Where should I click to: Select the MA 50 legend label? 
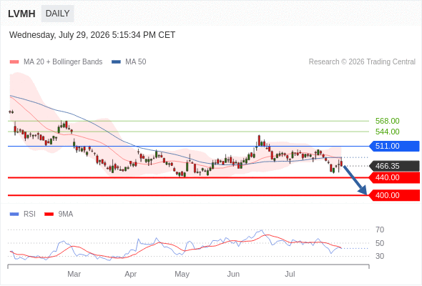point(136,62)
